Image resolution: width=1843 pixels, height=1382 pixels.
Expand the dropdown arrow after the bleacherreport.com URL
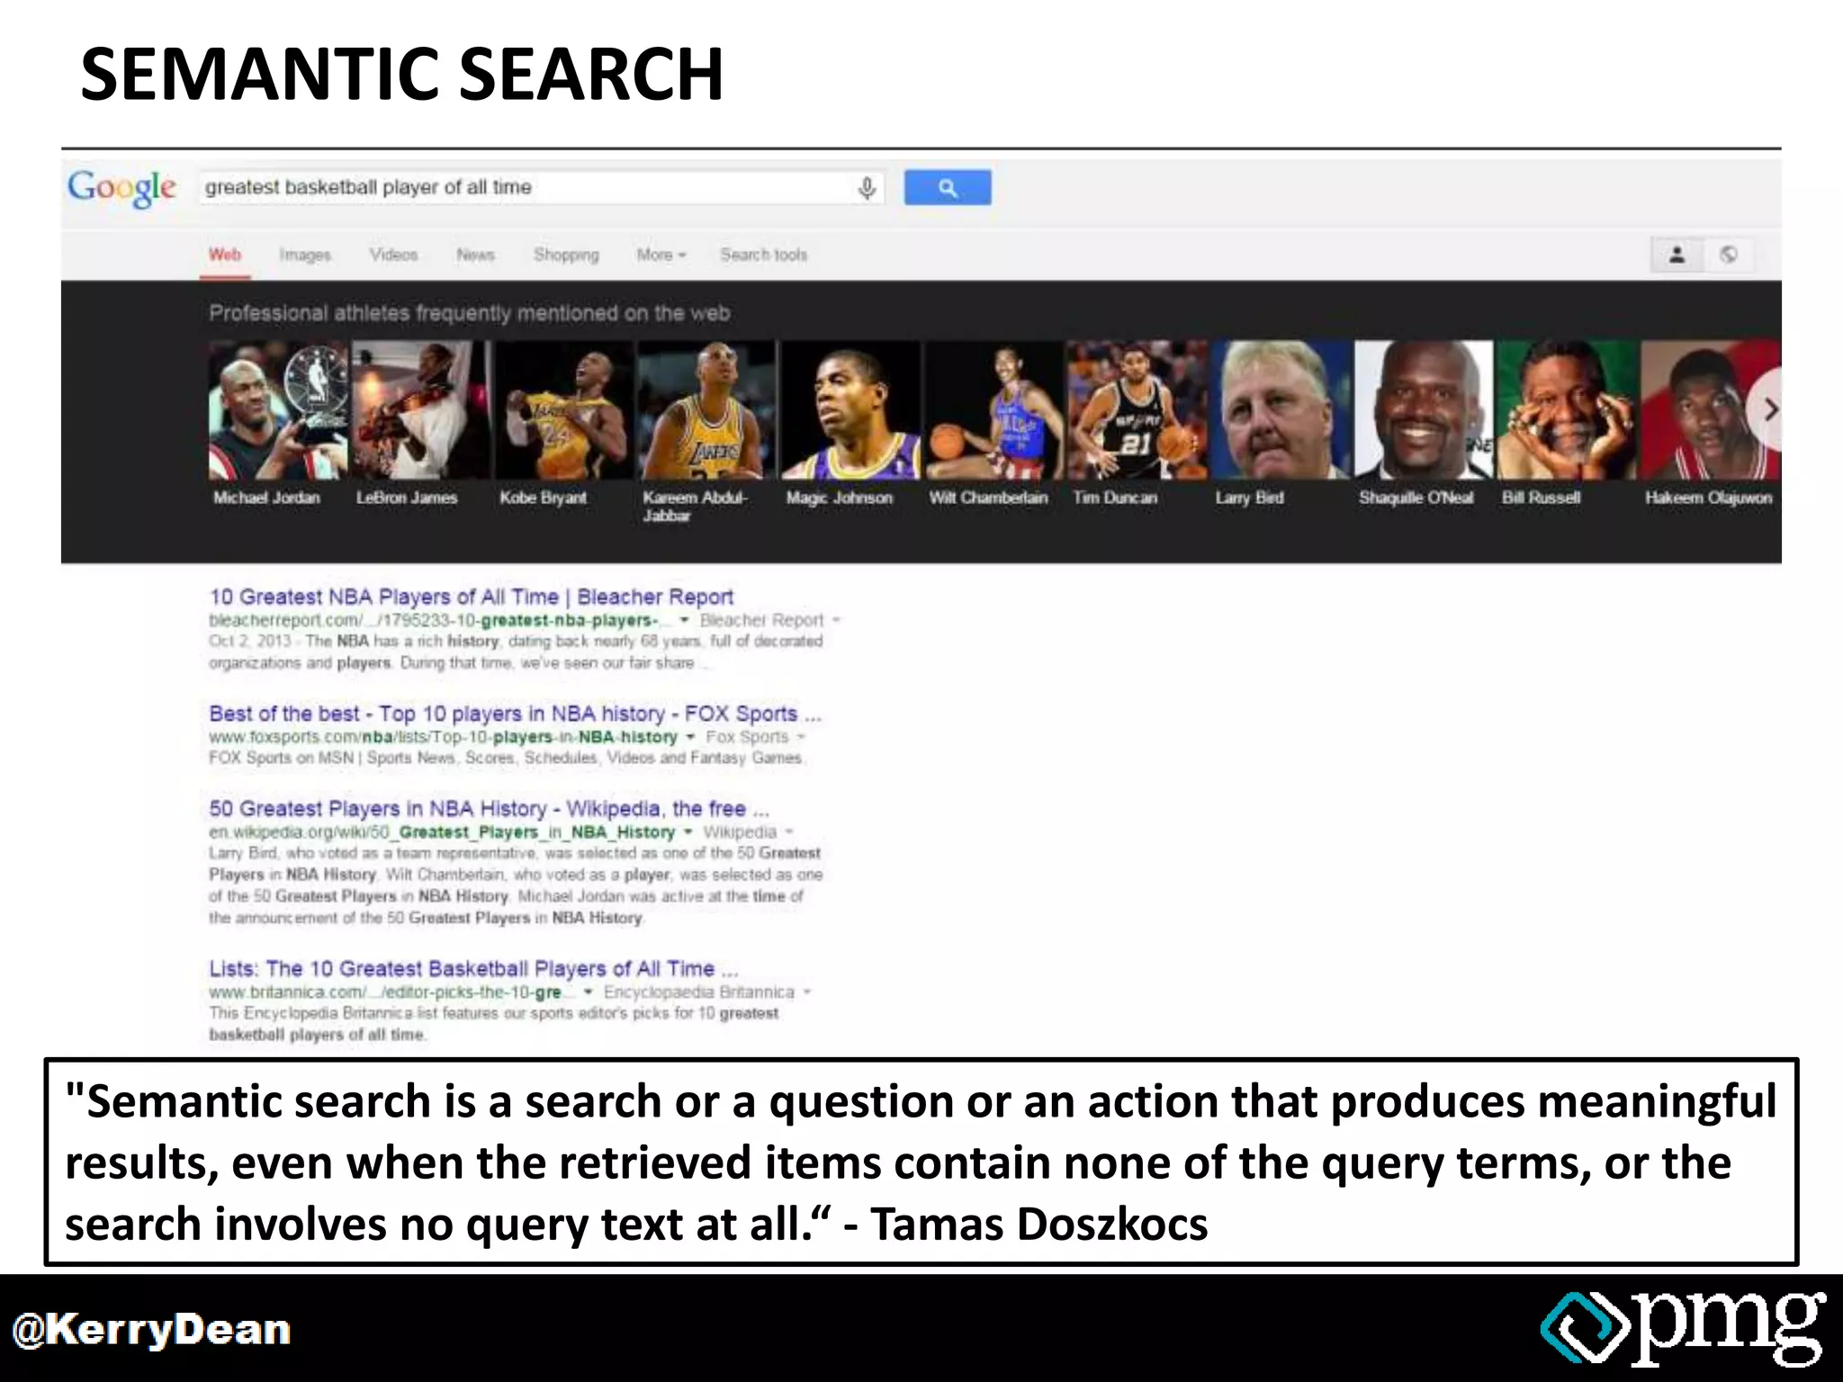click(x=684, y=620)
